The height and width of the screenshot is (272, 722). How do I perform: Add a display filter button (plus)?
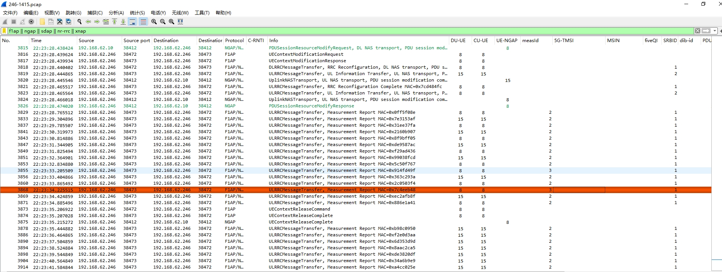pyautogui.click(x=720, y=31)
